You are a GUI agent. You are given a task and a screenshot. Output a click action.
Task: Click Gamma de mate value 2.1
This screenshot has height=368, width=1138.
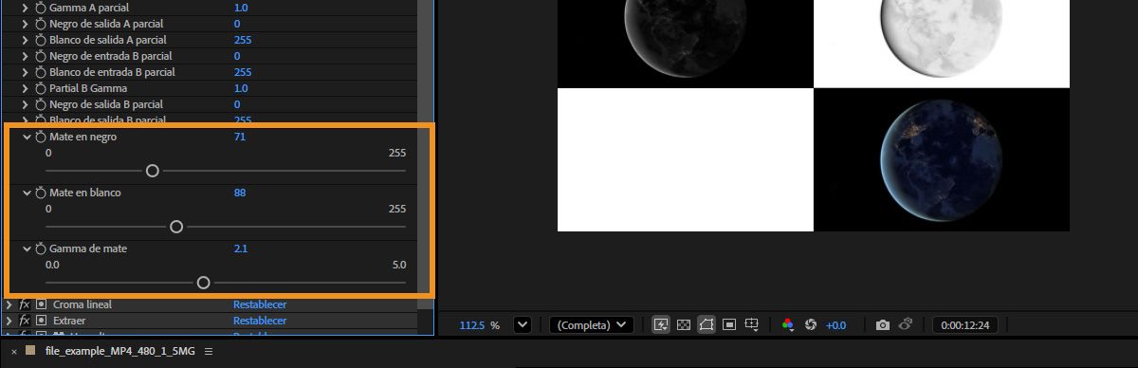241,249
